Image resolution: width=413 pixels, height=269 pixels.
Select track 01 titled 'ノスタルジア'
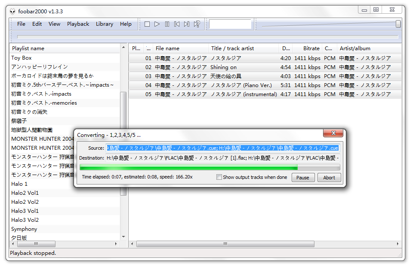click(x=265, y=58)
